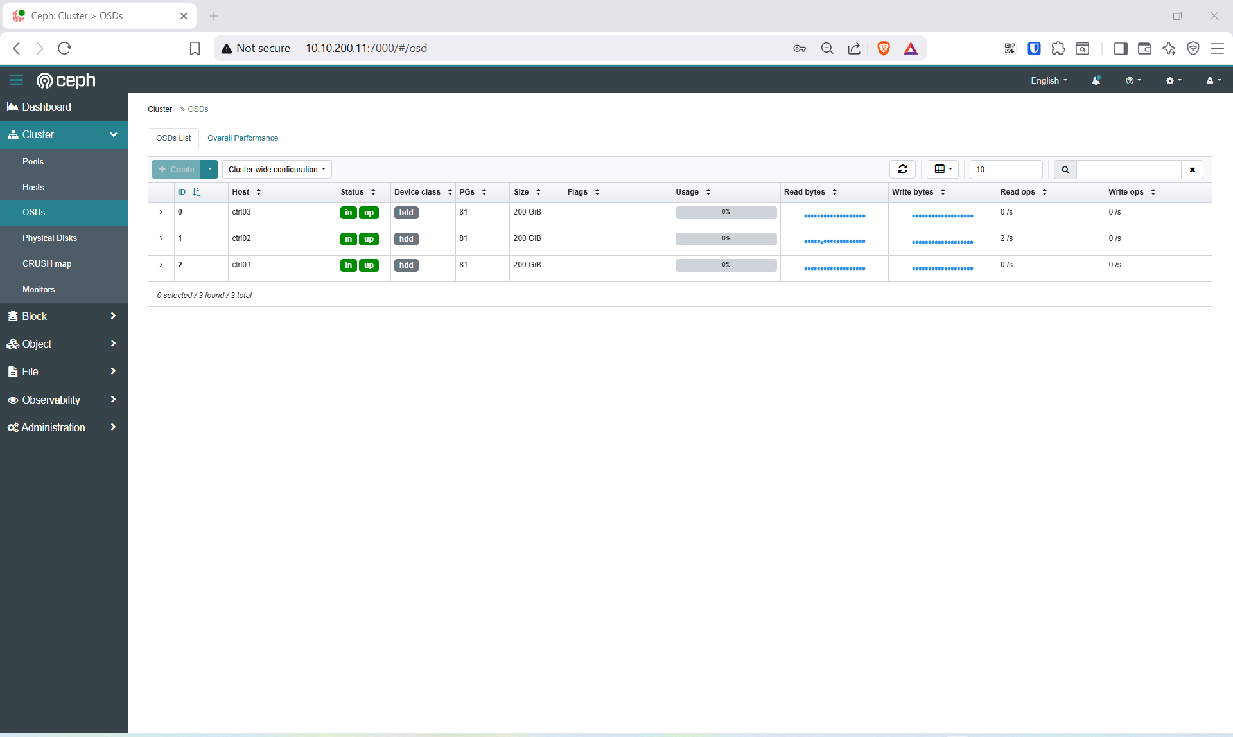Open CRUSH map page
The image size is (1233, 737).
pos(64,263)
